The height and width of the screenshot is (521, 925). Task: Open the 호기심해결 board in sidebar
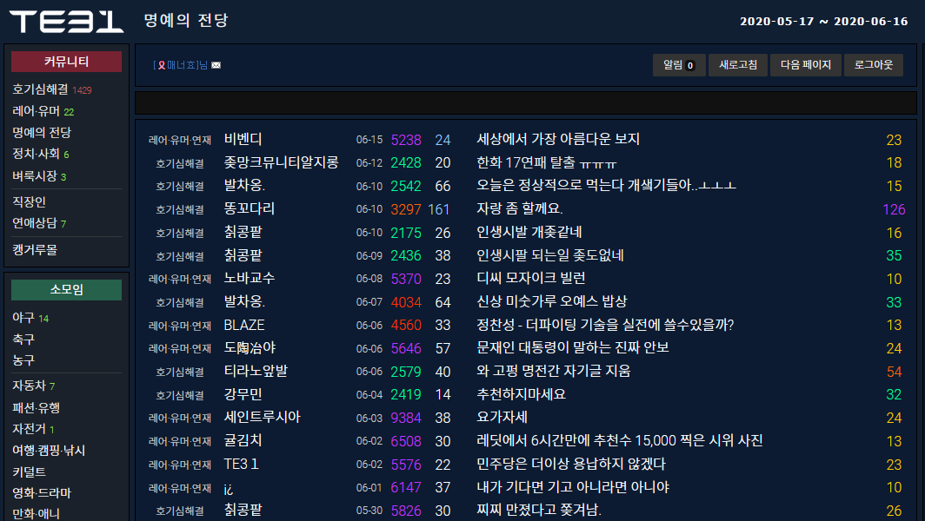tap(40, 89)
